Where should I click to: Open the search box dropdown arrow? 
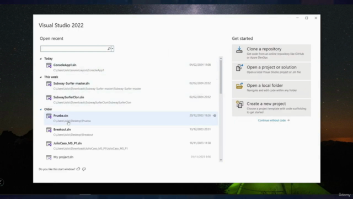point(113,49)
